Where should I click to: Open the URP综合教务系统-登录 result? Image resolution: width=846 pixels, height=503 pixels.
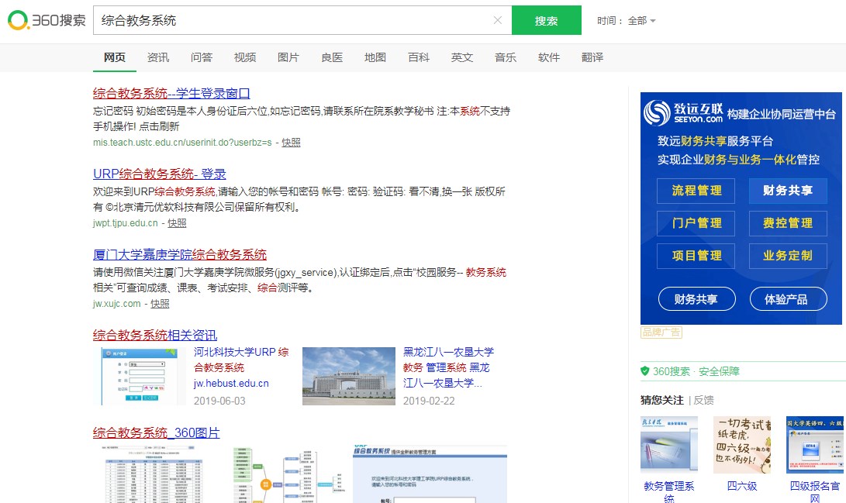pyautogui.click(x=160, y=174)
